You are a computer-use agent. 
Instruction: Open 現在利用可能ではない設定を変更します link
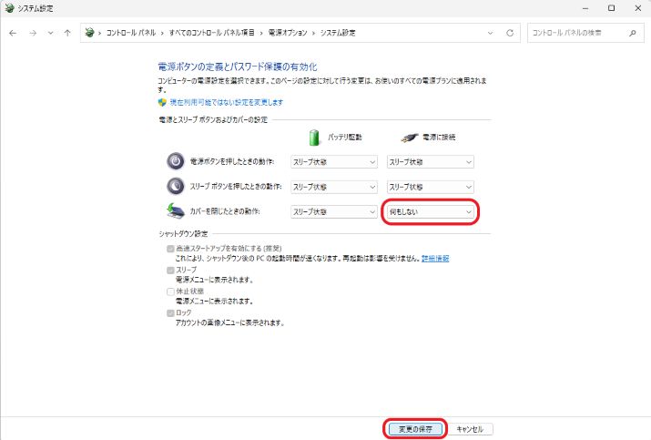click(x=227, y=102)
